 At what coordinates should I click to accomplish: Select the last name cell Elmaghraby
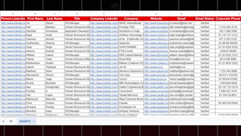pyautogui.click(x=55, y=87)
